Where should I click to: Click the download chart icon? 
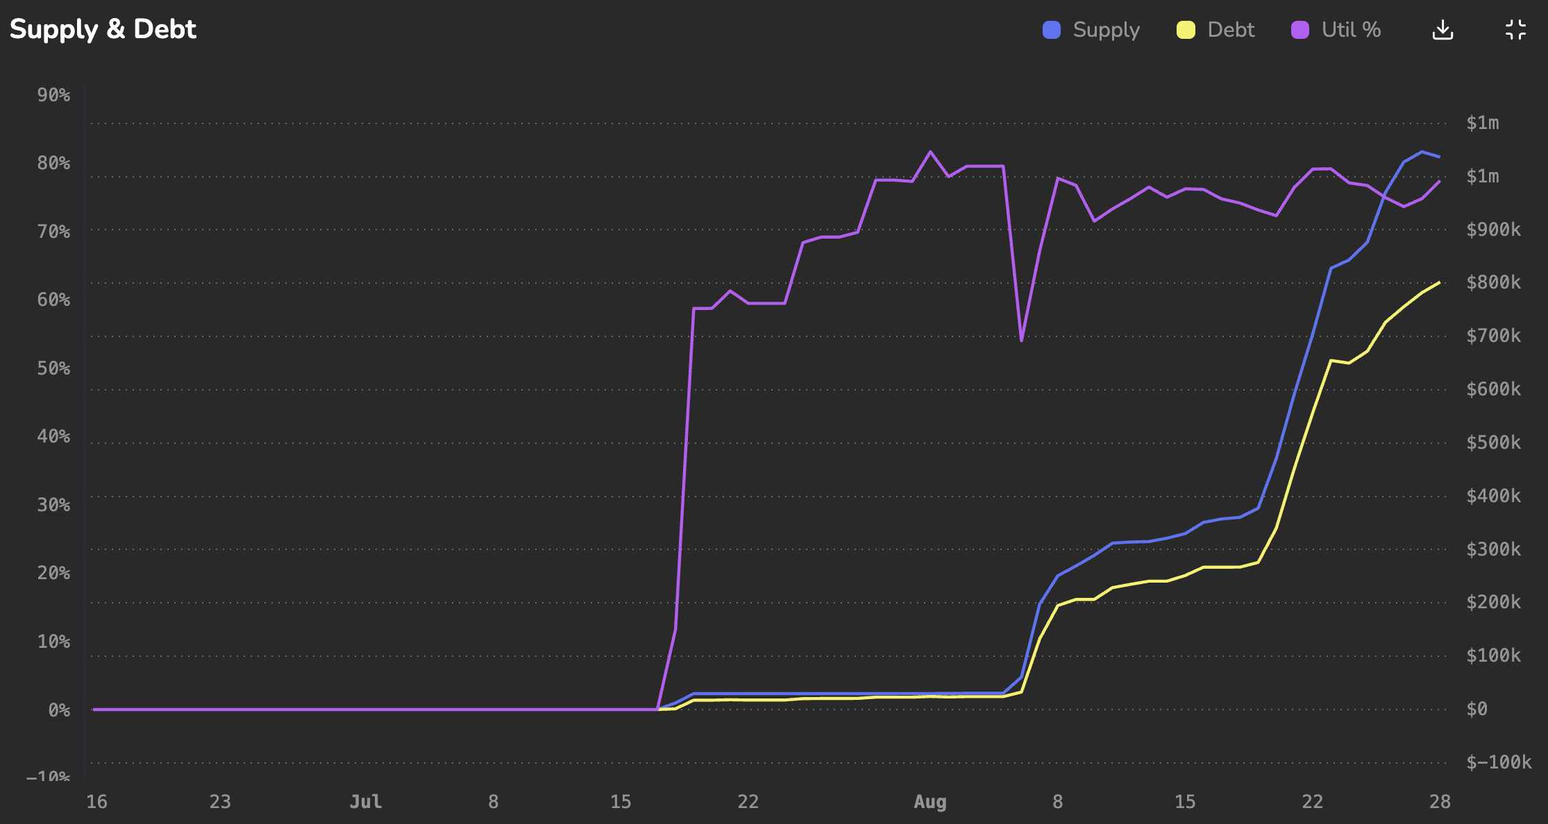pyautogui.click(x=1442, y=30)
